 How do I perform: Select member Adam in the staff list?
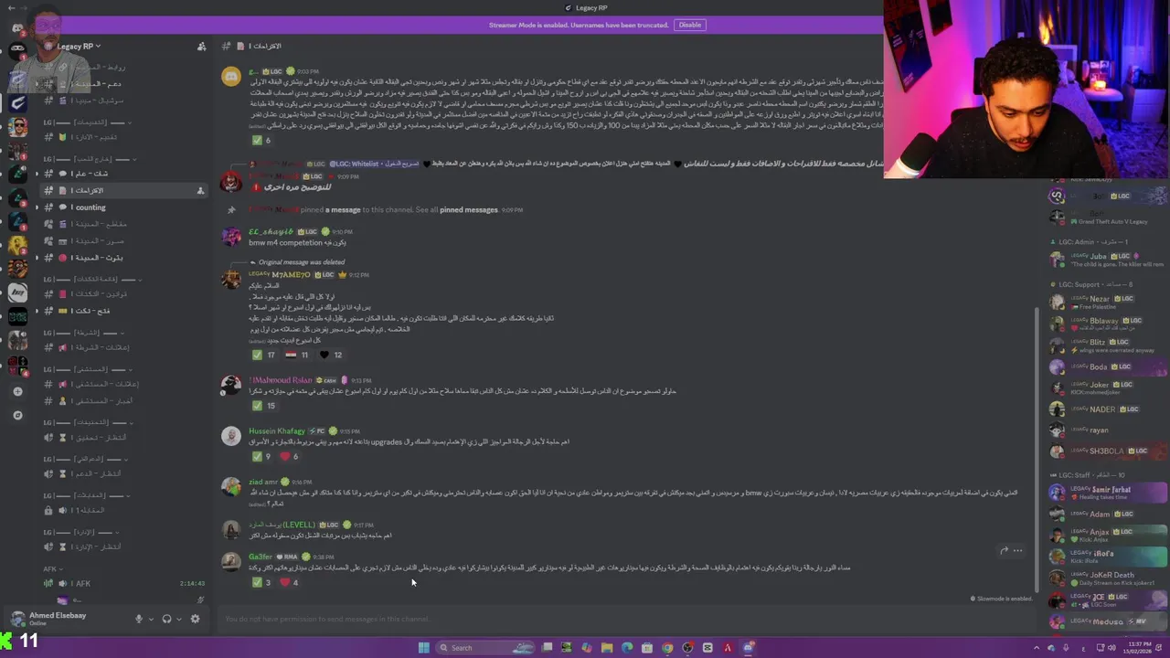1108,515
